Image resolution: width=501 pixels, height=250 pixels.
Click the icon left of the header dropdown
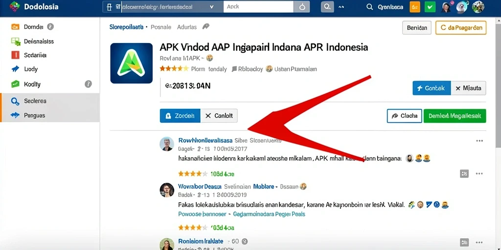(x=110, y=7)
